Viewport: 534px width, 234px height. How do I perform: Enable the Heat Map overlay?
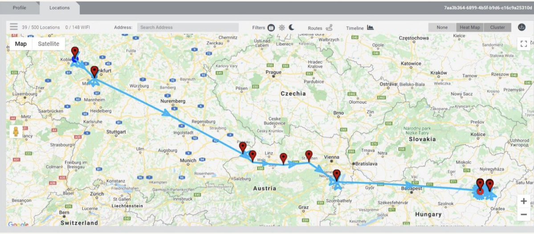[x=469, y=28]
